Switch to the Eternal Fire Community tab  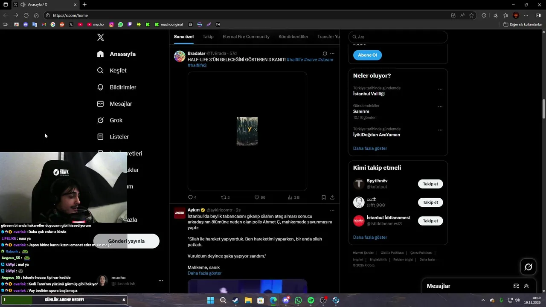click(246, 37)
